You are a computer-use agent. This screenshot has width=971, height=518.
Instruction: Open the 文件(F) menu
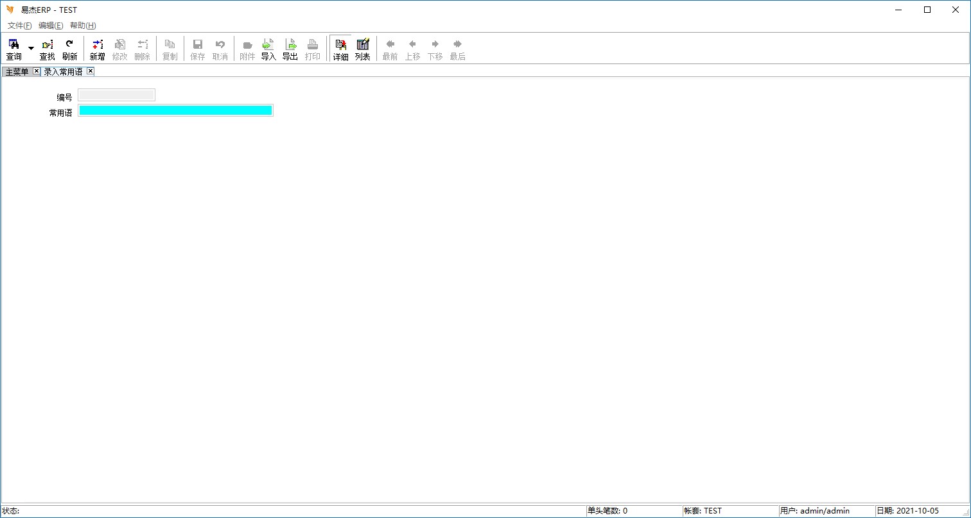click(19, 26)
